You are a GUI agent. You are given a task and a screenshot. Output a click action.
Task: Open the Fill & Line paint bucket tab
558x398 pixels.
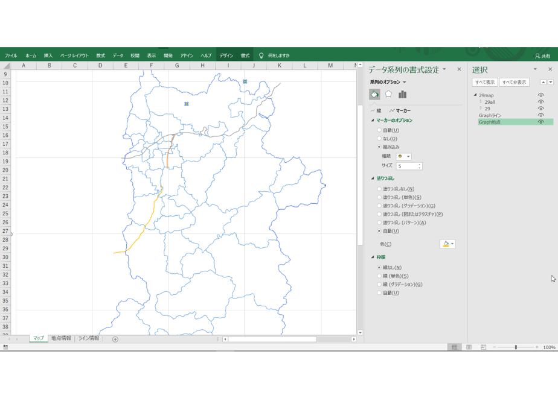click(374, 95)
